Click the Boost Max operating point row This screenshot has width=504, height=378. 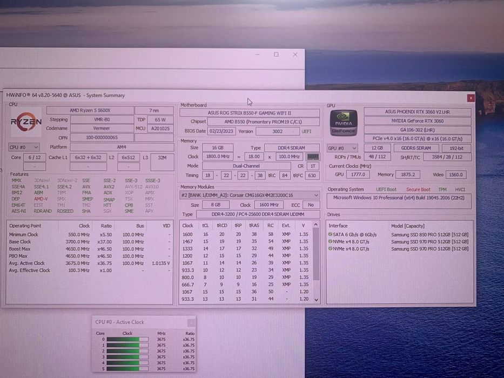(x=90, y=249)
